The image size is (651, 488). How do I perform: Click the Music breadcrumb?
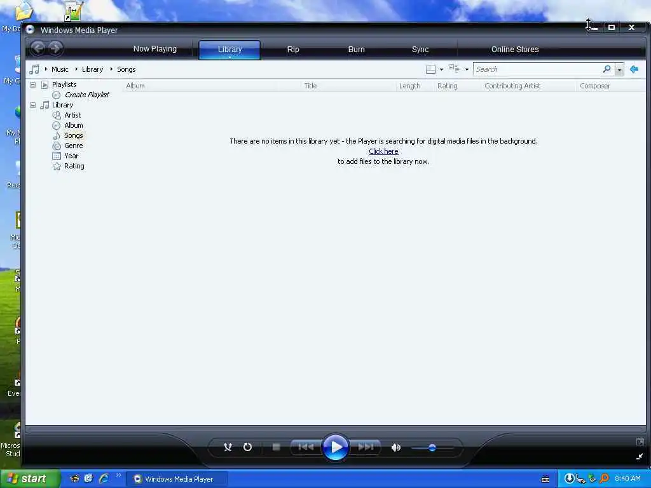coord(60,69)
